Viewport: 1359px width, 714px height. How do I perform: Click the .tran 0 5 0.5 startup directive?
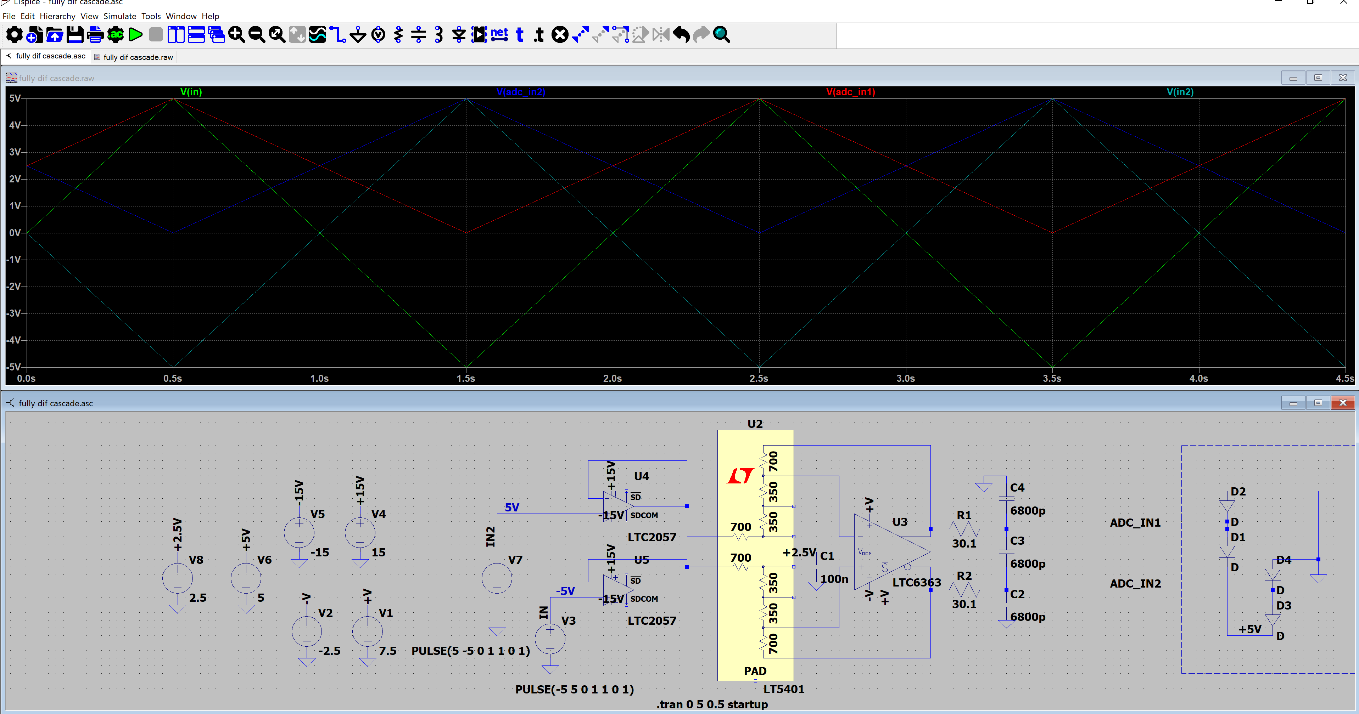[x=712, y=704]
